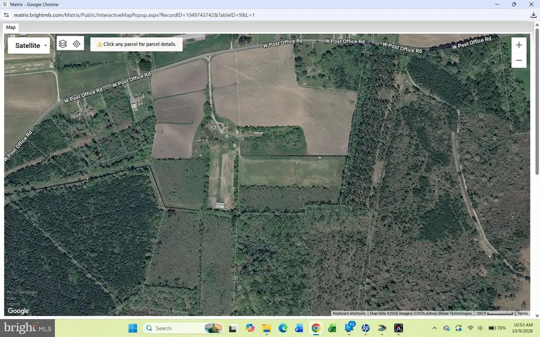Screen dimensions: 540x337
Task: Open the Wi-Fi network tray icon
Action: point(470,328)
